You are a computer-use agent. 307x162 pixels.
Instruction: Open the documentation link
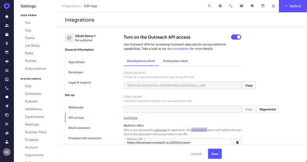178,48
